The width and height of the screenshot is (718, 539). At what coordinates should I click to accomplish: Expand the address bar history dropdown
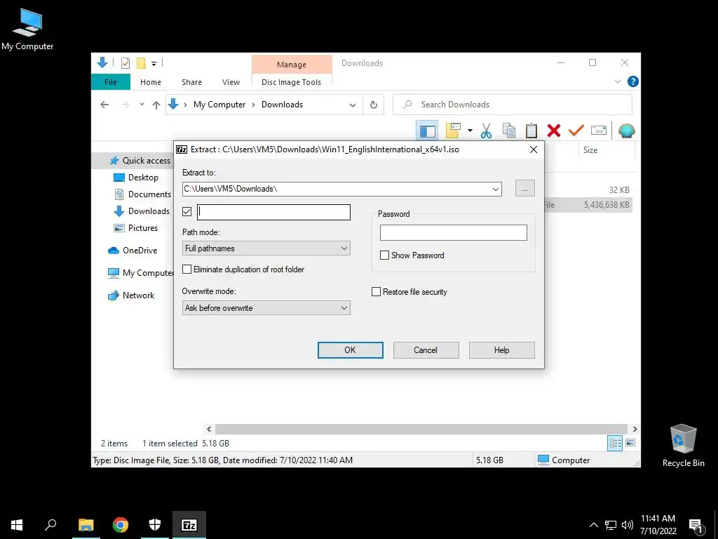coord(352,105)
